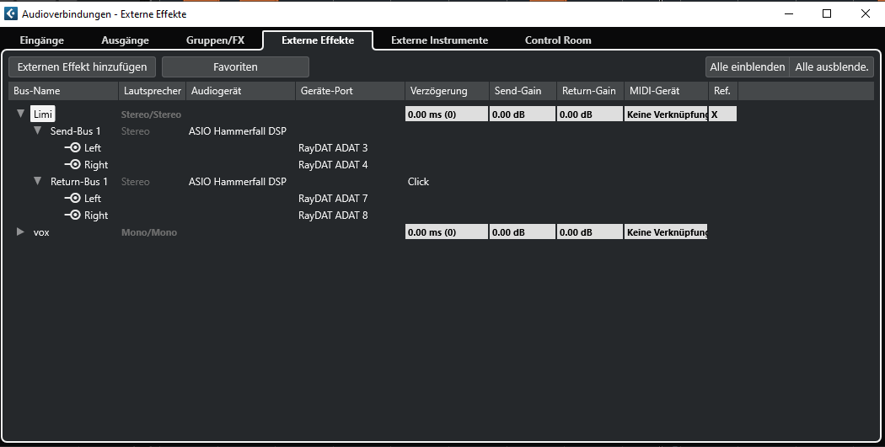The height and width of the screenshot is (447, 885).
Task: Switch to the Eingänge tab
Action: 42,40
